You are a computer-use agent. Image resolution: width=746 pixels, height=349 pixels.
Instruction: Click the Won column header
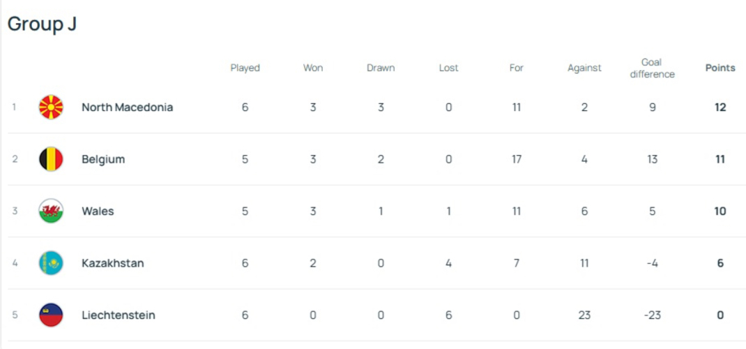click(313, 68)
